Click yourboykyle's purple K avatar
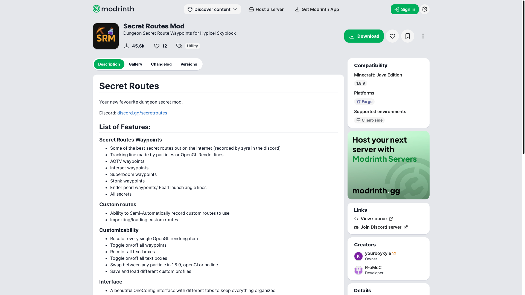The image size is (525, 295). [358, 256]
